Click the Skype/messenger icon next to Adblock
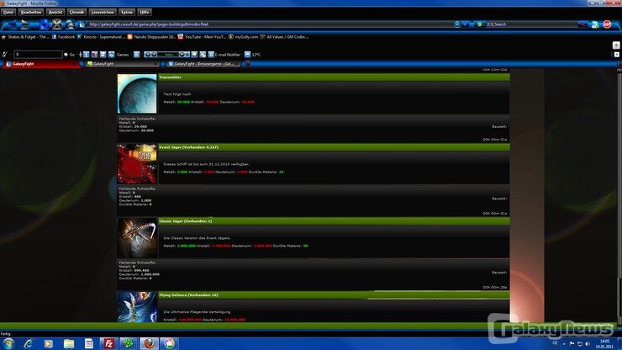622x350 pixels. 595,24
